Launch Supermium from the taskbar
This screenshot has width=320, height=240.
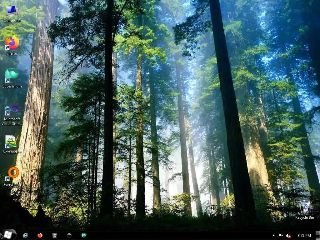point(84,235)
